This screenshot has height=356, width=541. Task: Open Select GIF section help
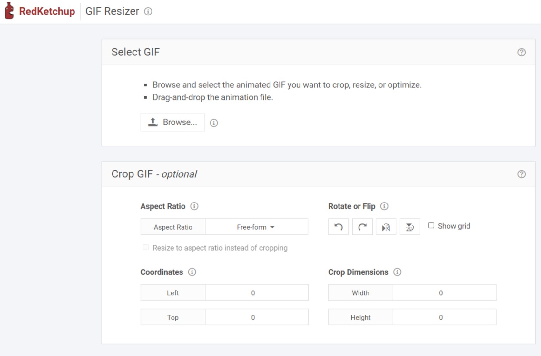[x=521, y=52]
